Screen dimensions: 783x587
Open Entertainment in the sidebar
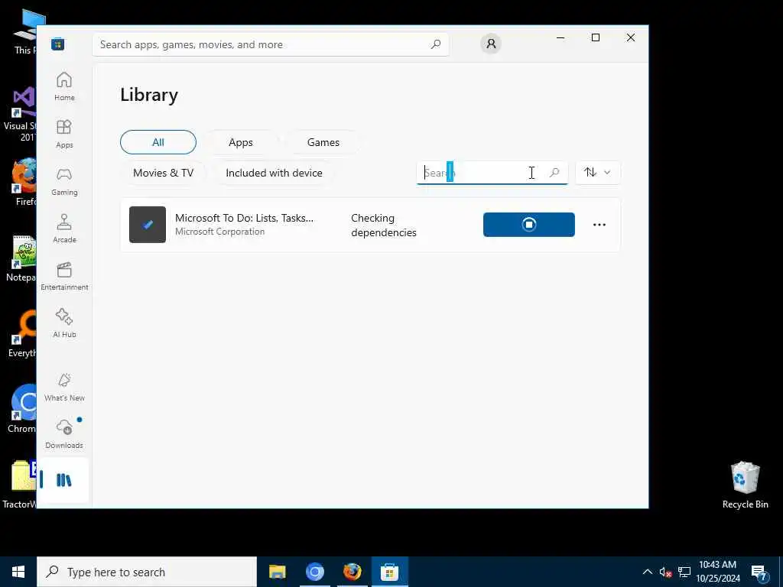point(64,276)
